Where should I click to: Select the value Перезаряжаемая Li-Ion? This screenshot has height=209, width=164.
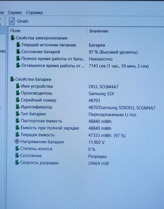pos(112,115)
